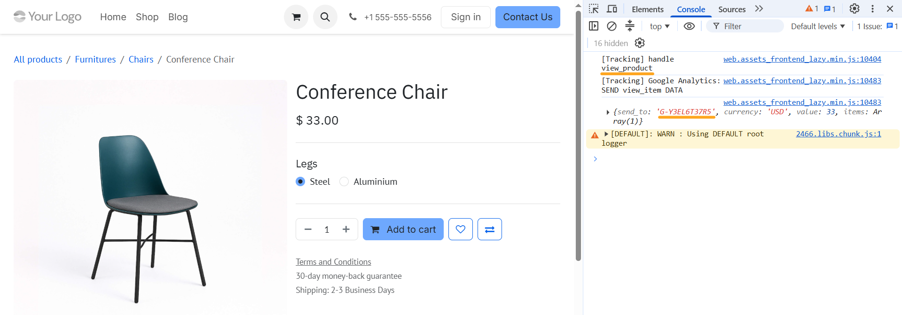Open the top JavaScript context dropdown
Screen dimensions: 902x315
[659, 26]
